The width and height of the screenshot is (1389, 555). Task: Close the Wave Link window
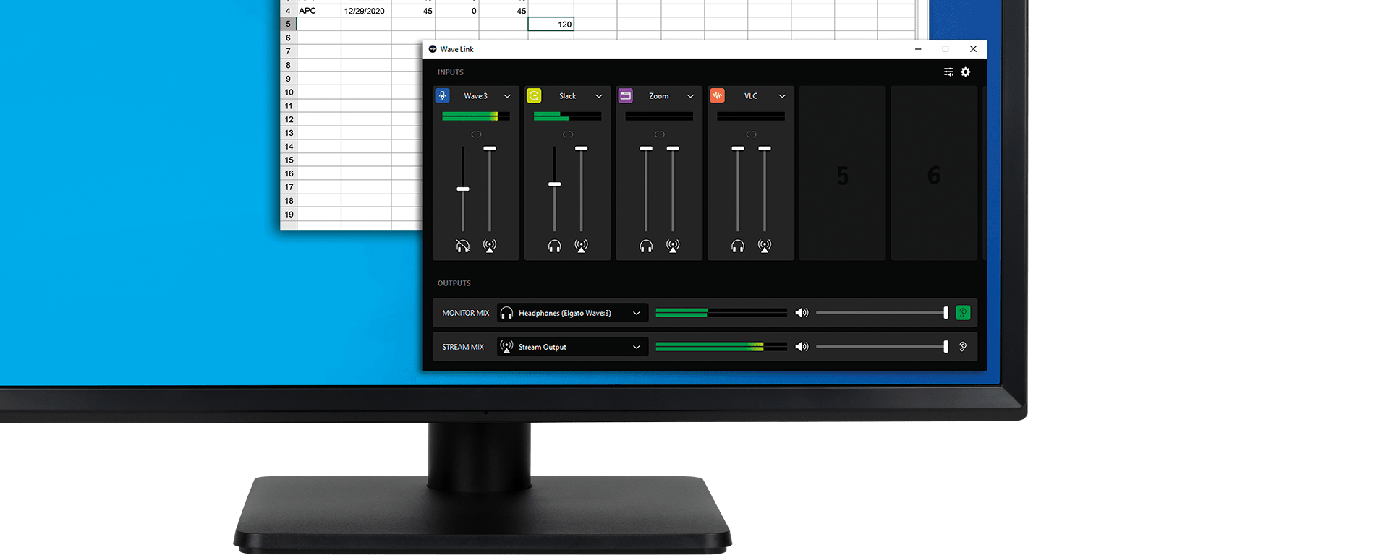coord(973,49)
